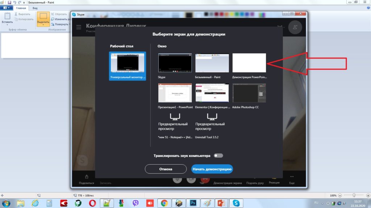Screen dimensions: 371x208
Task: Open the Windows Start button
Action: pos(6,203)
